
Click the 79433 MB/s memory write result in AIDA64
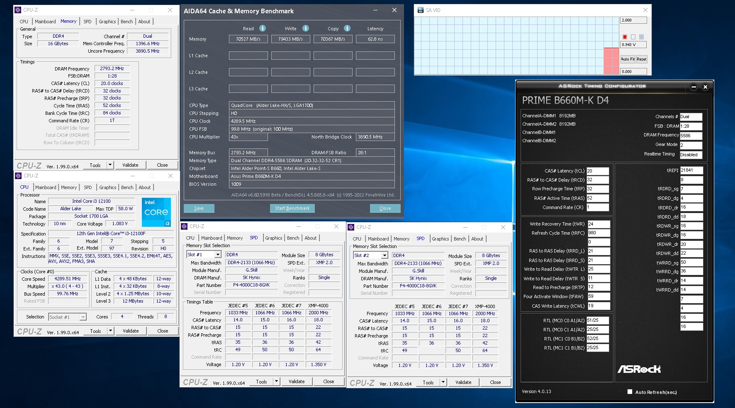point(291,39)
